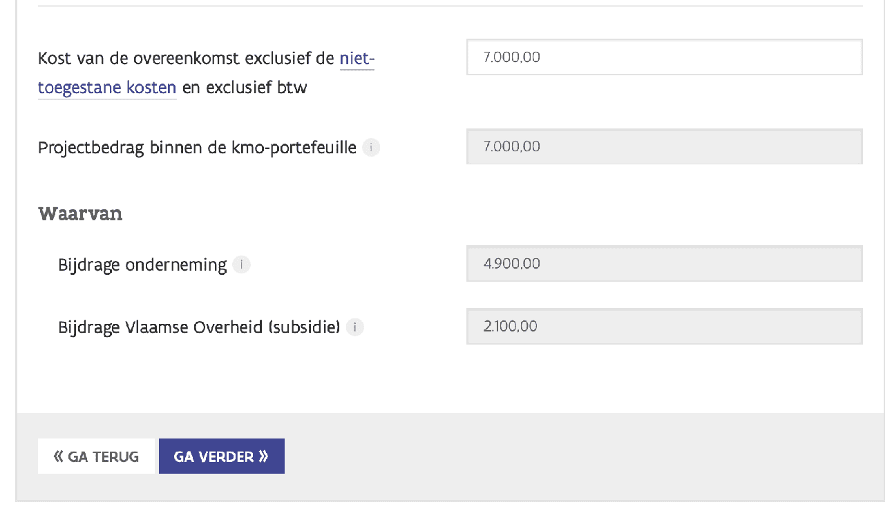Click the 'Projectbedrag binnen de kmo-portefeuille' label

(x=197, y=147)
